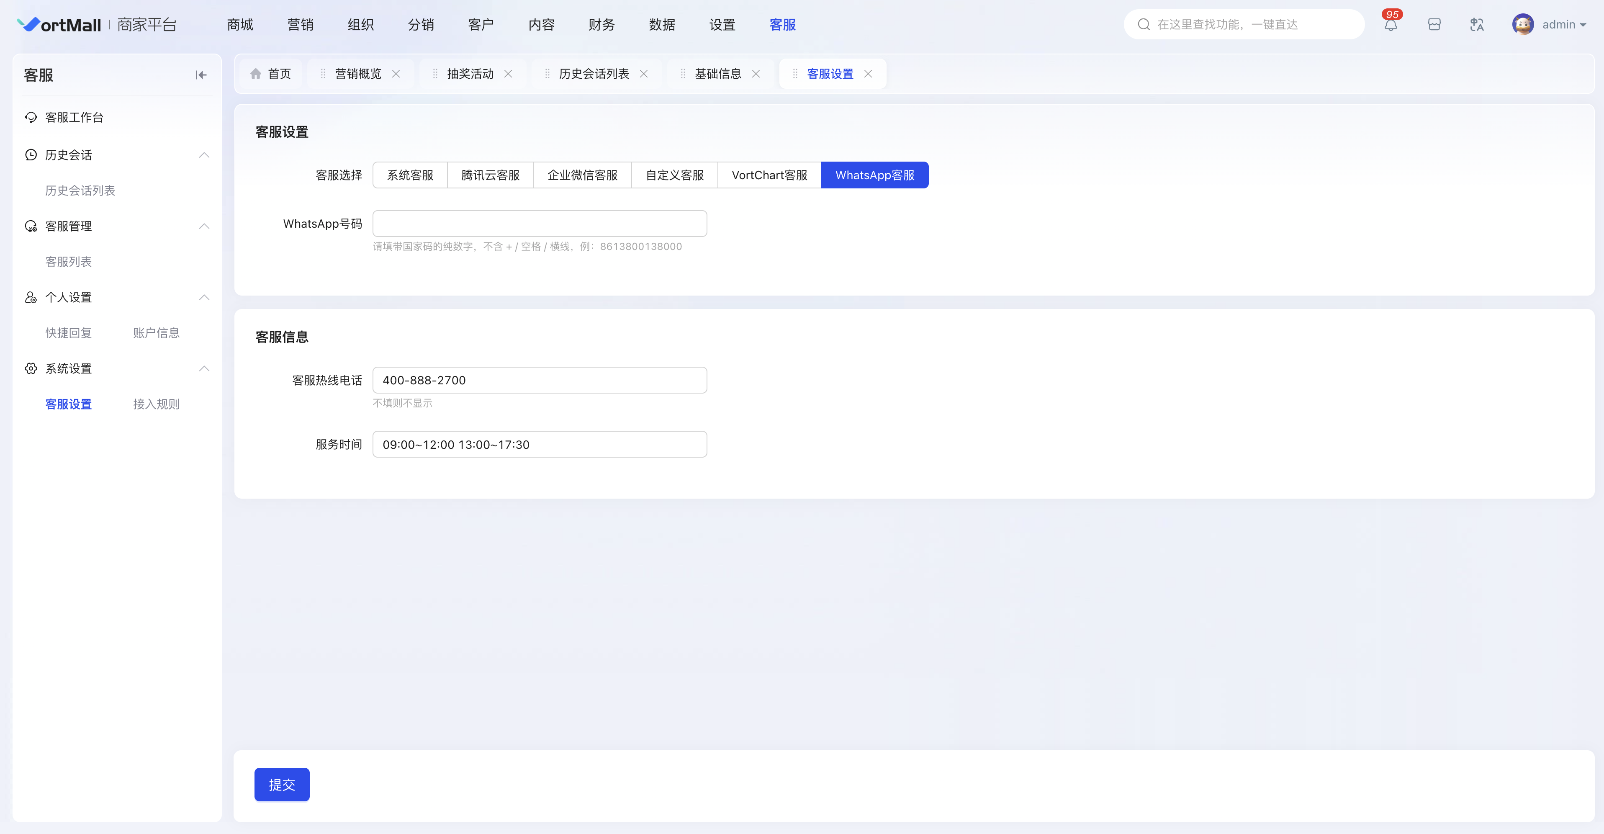Open 分销 in top navigation
Image resolution: width=1604 pixels, height=834 pixels.
421,24
